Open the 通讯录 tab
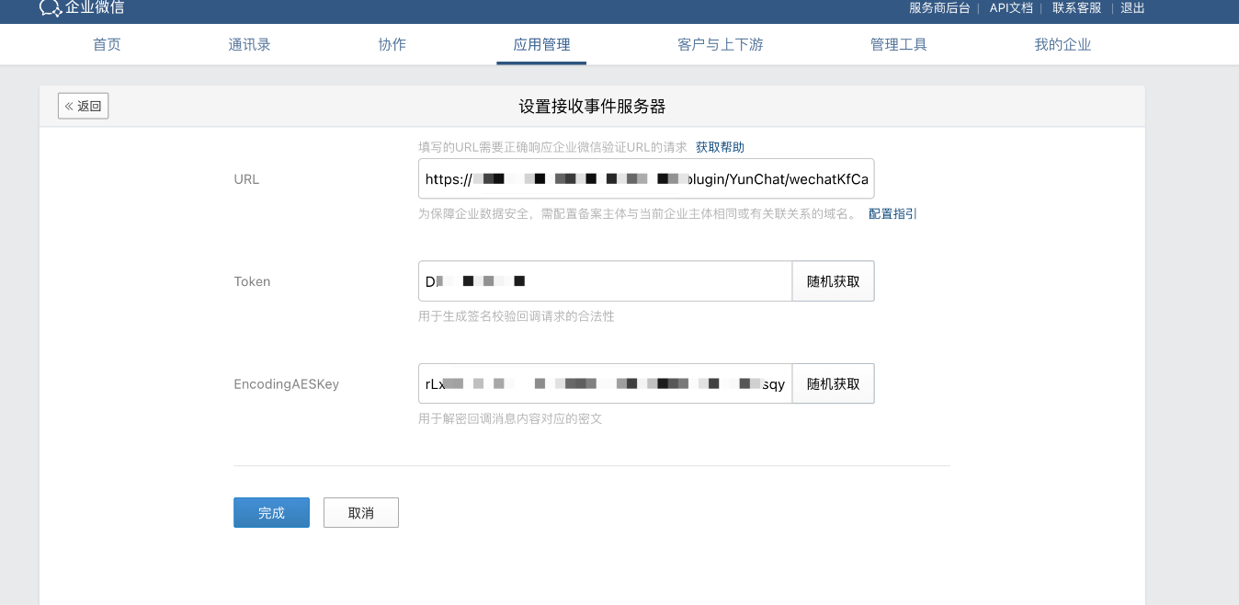1239x605 pixels. (x=249, y=45)
